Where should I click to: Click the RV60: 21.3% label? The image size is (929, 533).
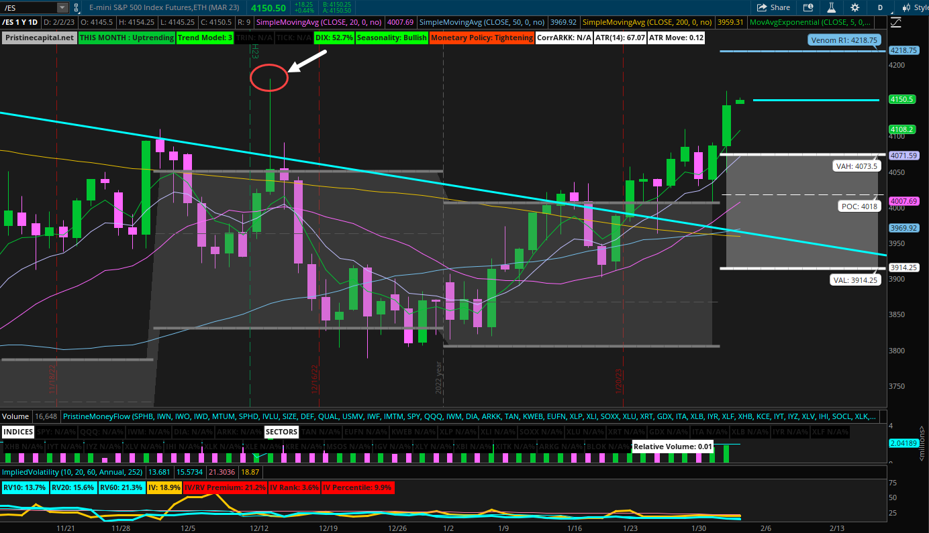(121, 487)
